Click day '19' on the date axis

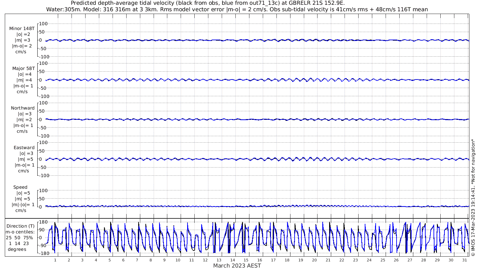(301, 260)
